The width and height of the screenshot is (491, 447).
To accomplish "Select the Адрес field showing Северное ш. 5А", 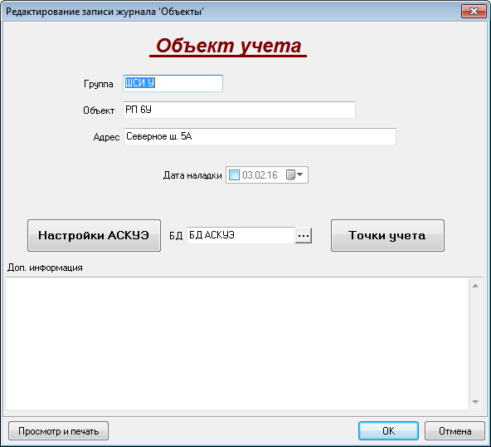I will click(260, 136).
